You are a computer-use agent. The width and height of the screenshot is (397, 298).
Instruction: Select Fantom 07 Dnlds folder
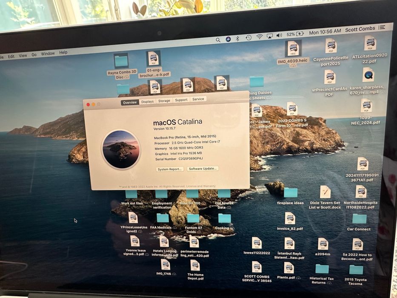[x=193, y=218]
